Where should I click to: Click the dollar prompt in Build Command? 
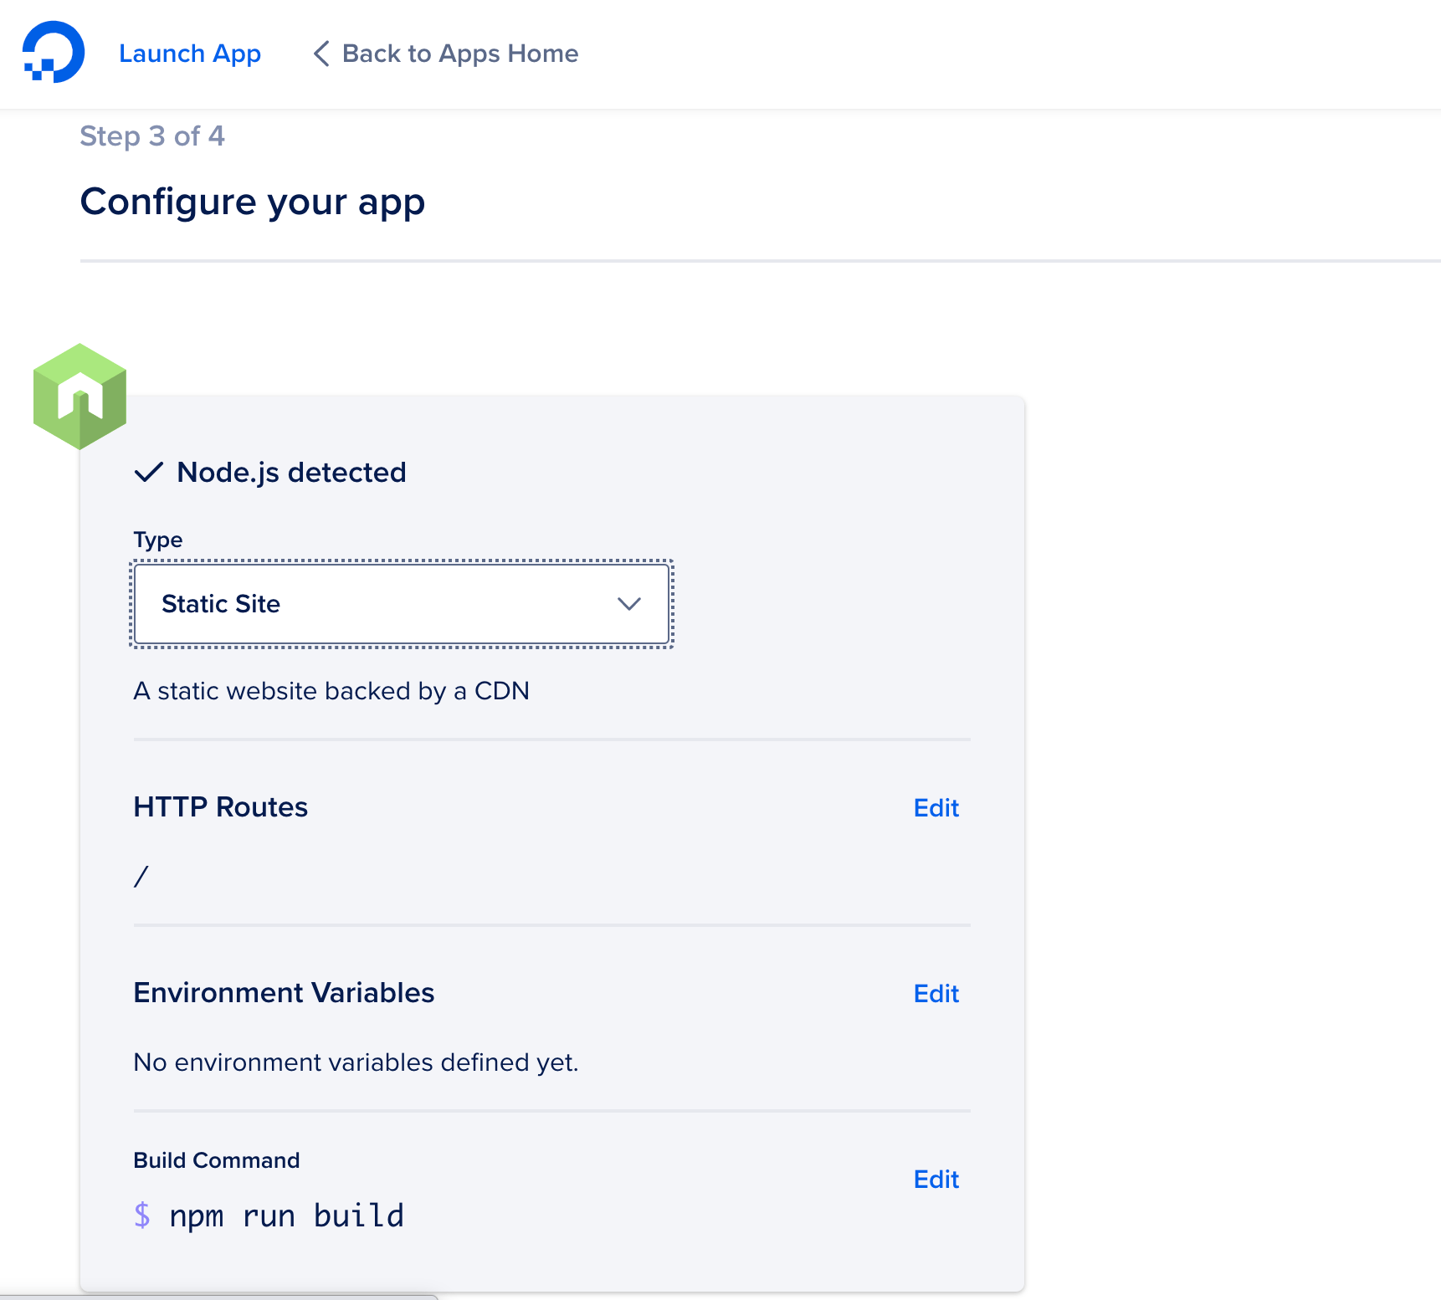coord(143,1216)
